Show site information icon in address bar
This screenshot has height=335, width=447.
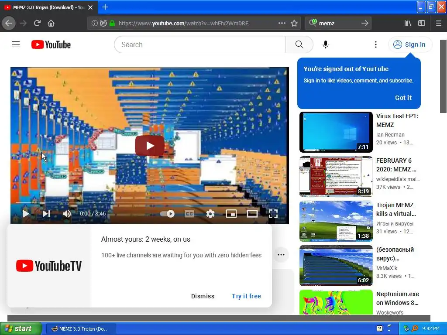pos(94,23)
